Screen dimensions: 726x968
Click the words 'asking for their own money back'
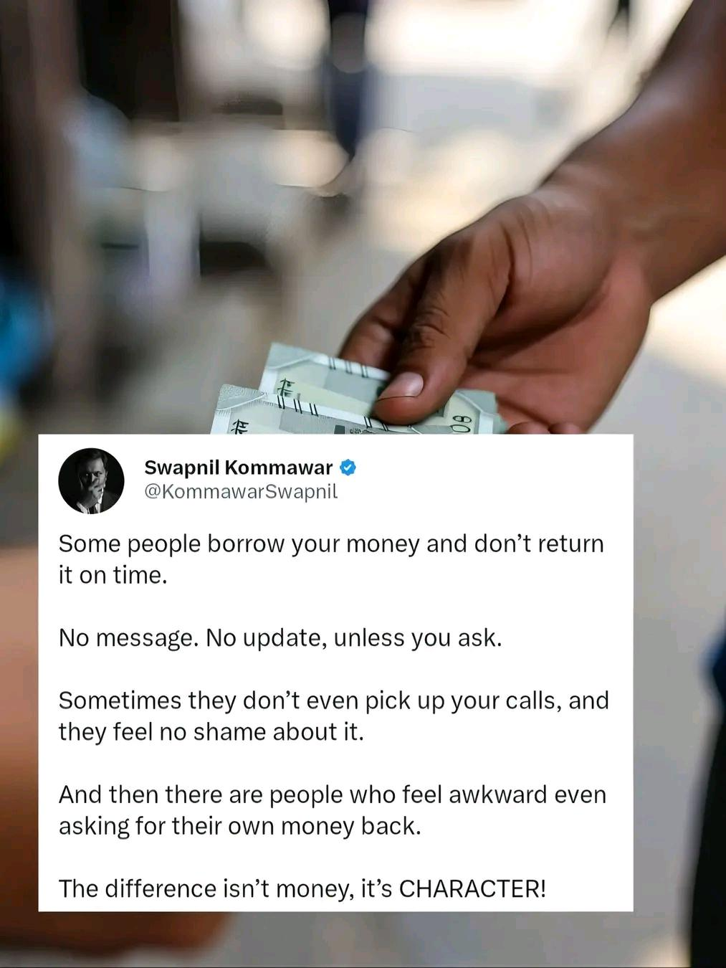(x=239, y=826)
